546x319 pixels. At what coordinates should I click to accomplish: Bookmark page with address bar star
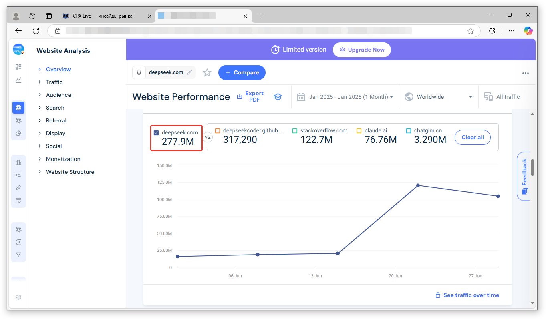pos(471,31)
